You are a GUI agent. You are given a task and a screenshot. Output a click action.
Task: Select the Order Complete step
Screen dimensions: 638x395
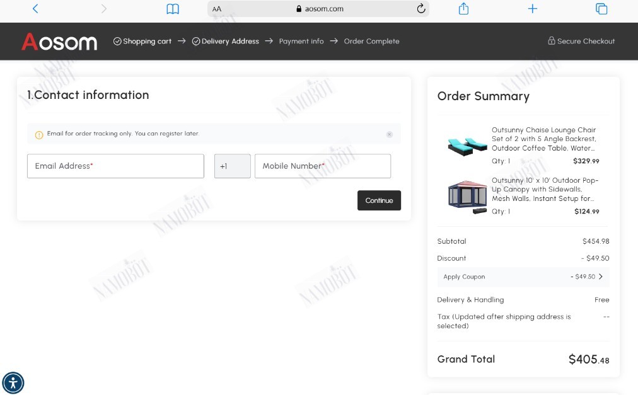tap(371, 41)
